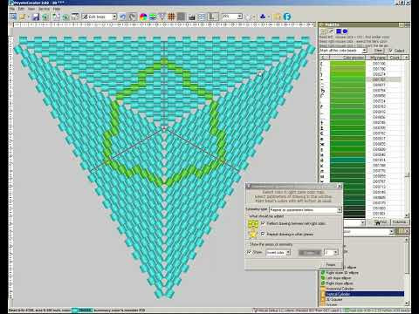Click the Finish button in symmetry dialog
The width and height of the screenshot is (419, 314).
click(331, 264)
